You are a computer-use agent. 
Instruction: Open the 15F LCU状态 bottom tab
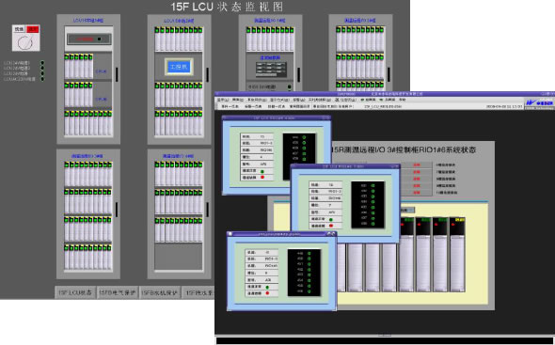click(75, 292)
